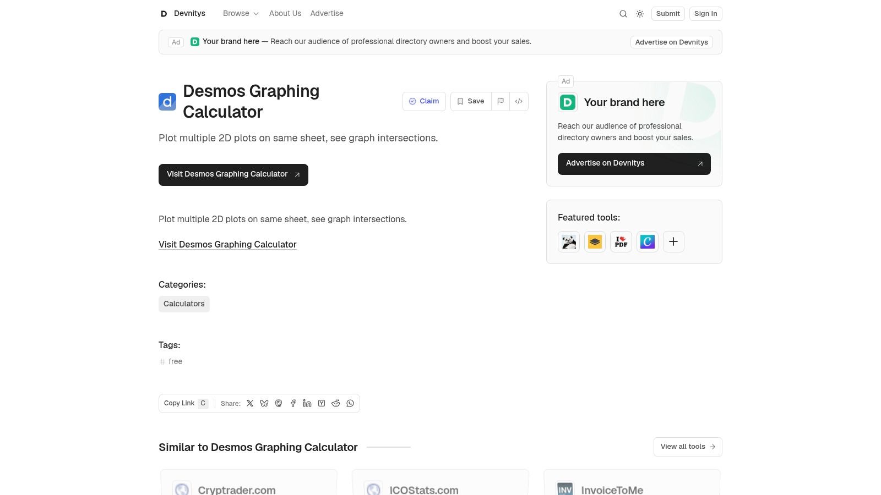
Task: Click the Desmos logo icon beside title
Action: (167, 102)
